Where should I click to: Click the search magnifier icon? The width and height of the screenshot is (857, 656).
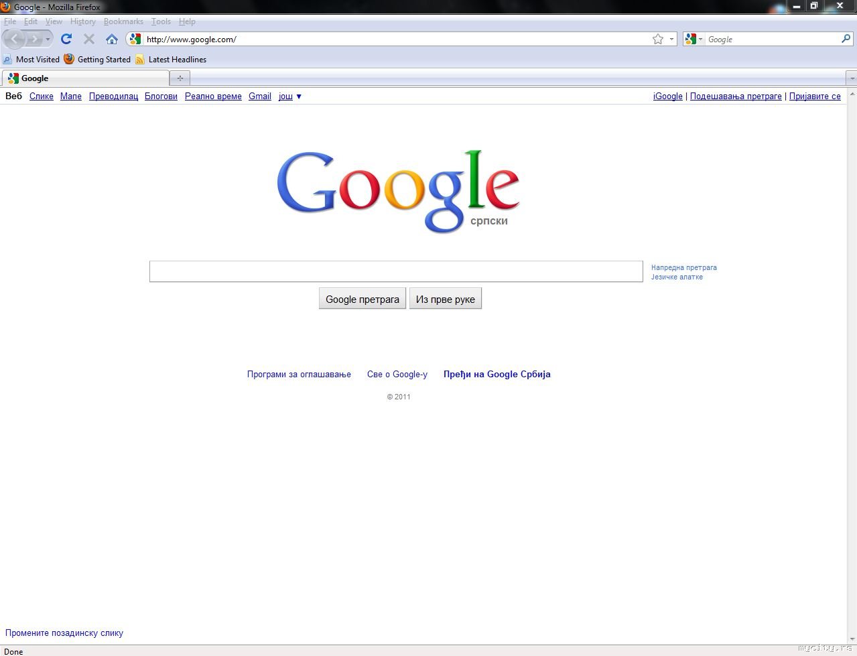coord(846,39)
